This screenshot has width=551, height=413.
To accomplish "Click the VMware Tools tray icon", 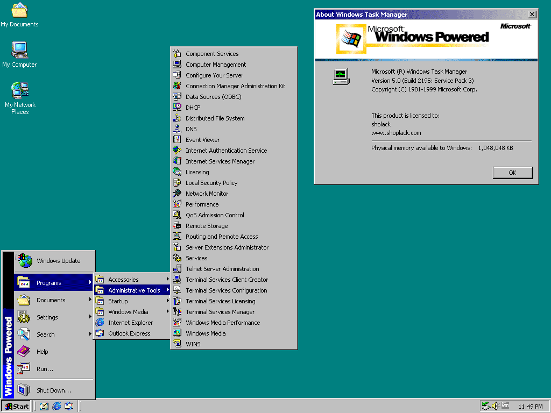I will pyautogui.click(x=505, y=405).
